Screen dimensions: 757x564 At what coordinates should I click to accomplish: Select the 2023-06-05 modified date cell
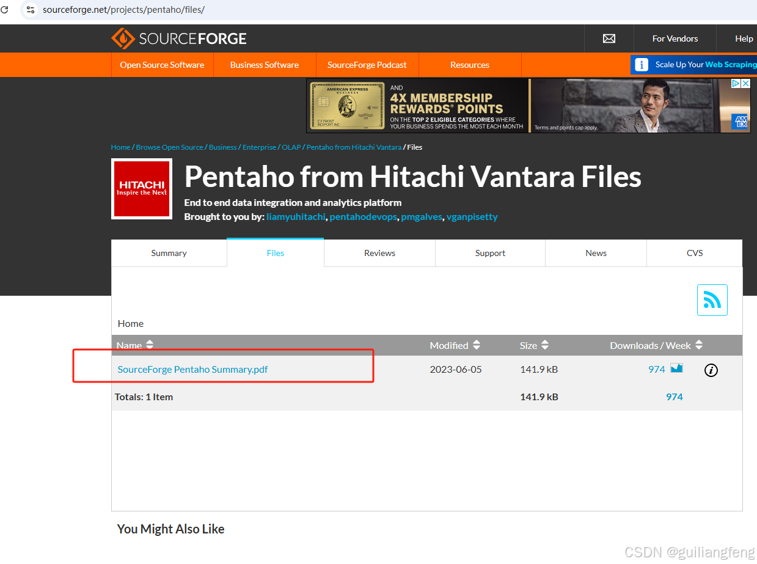tap(456, 369)
